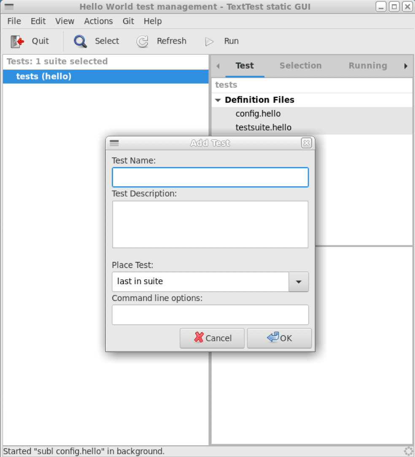
Task: Click the Select magnifier icon
Action: click(x=80, y=41)
